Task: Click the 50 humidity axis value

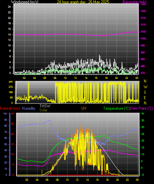Action: (x=6, y=144)
